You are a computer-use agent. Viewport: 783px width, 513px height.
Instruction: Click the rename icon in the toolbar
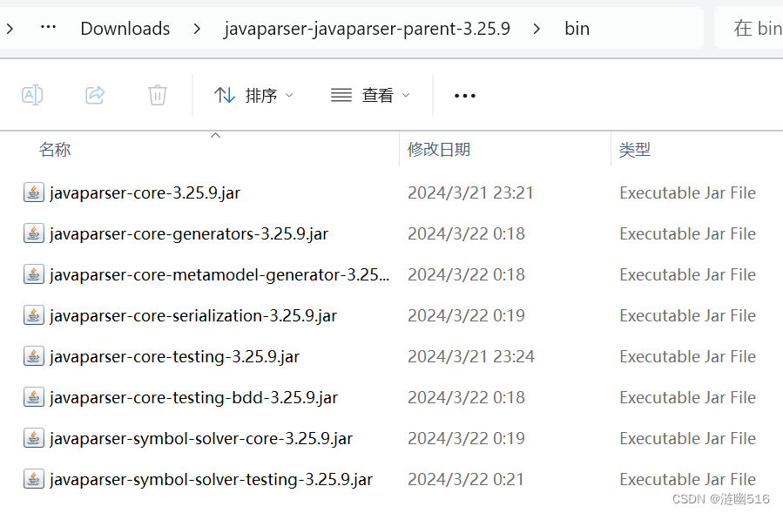(x=32, y=95)
